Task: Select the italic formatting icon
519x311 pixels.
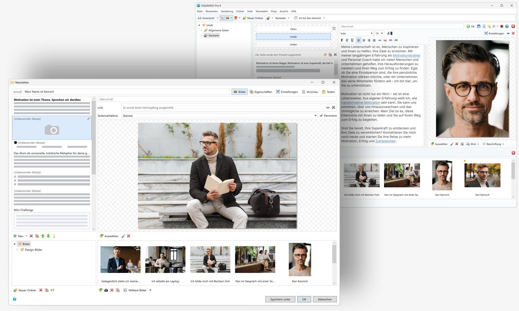Action: pyautogui.click(x=347, y=40)
